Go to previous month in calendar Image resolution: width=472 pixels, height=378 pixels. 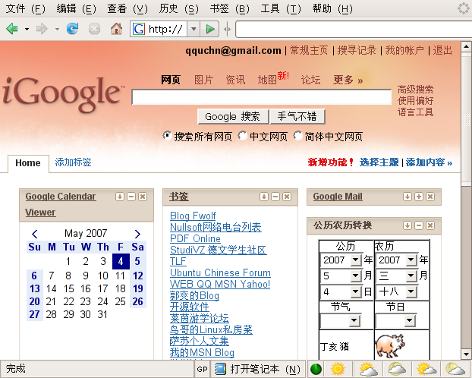point(35,234)
